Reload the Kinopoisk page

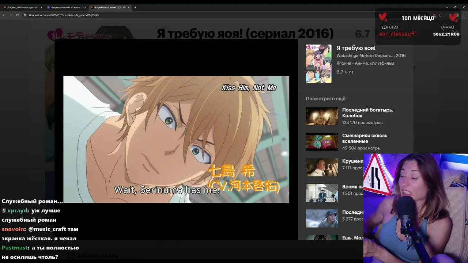pos(17,15)
